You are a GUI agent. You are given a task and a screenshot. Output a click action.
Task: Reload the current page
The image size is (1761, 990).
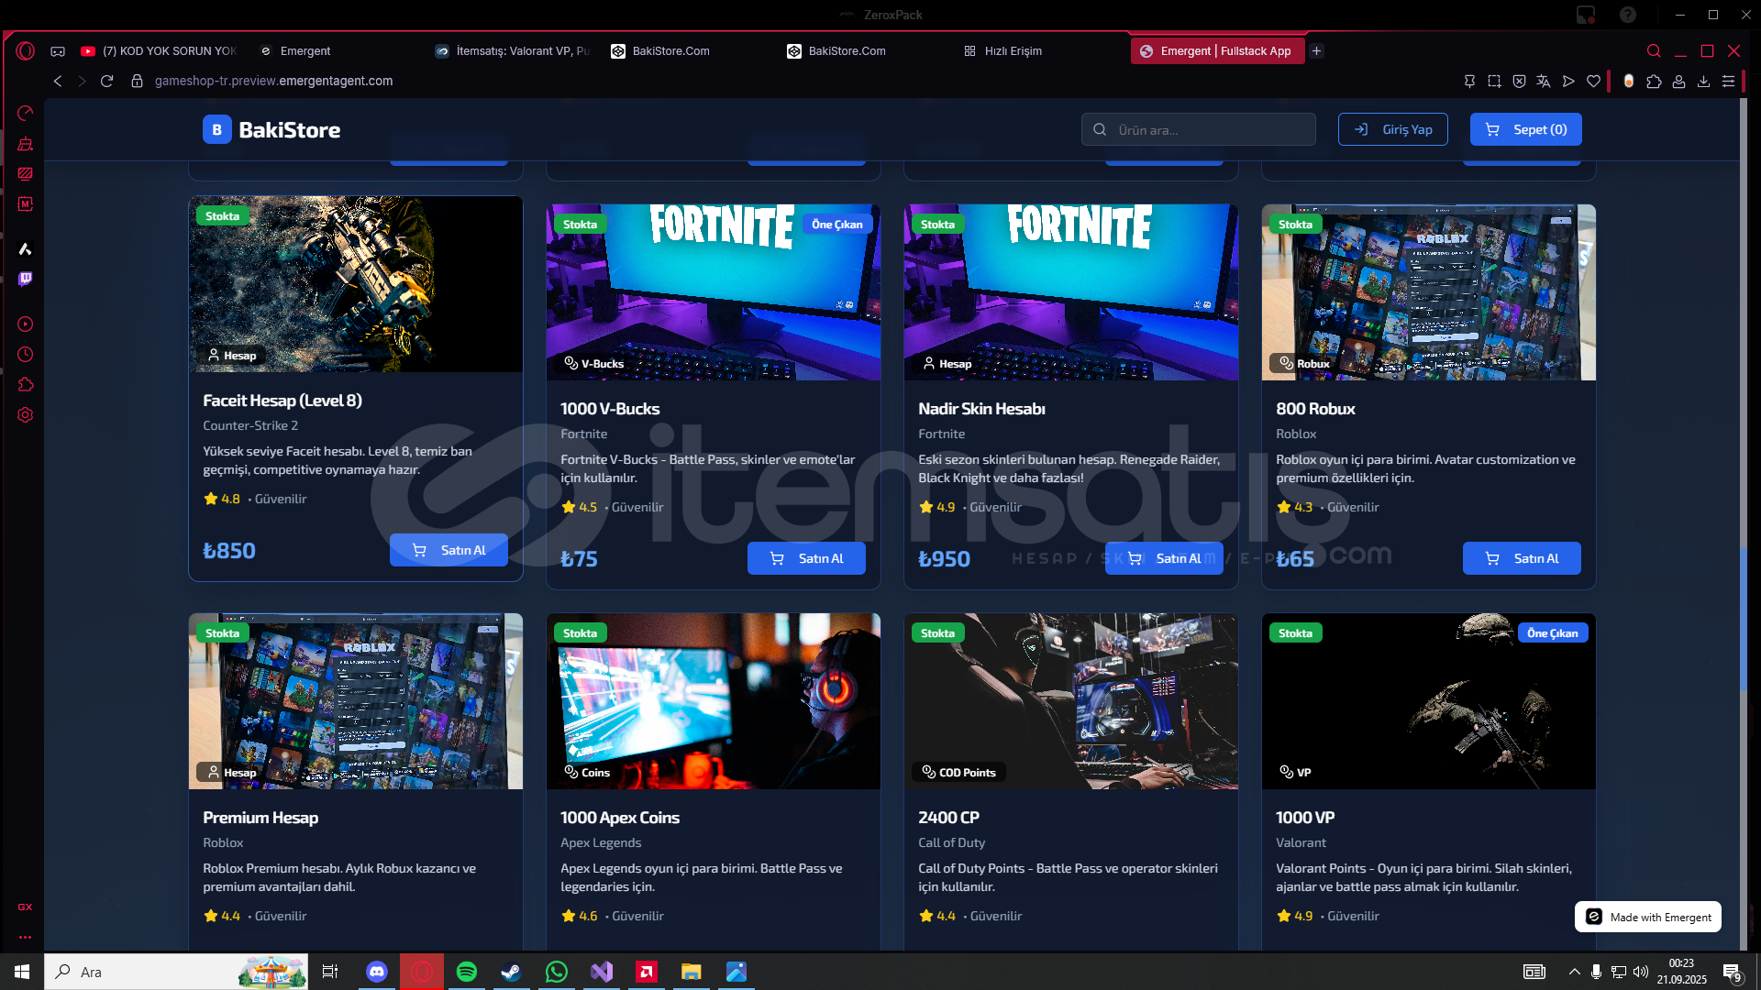106,81
